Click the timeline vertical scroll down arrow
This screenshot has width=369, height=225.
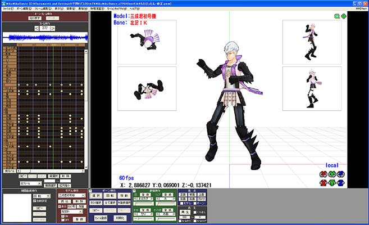coord(86,167)
